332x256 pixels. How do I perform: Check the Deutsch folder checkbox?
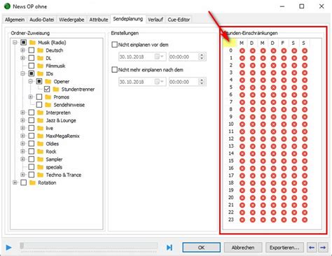pyautogui.click(x=32, y=50)
